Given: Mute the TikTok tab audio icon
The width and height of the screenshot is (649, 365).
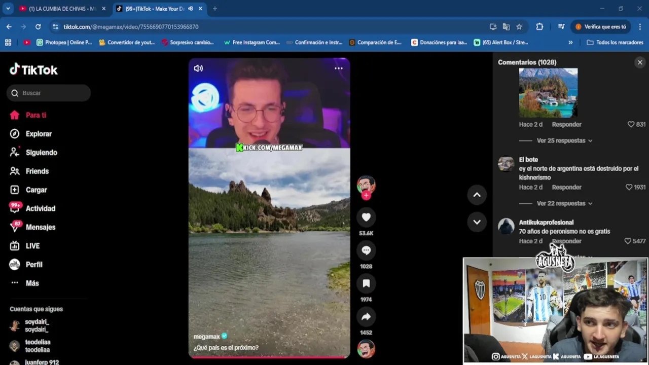Looking at the screenshot, I should click(191, 9).
